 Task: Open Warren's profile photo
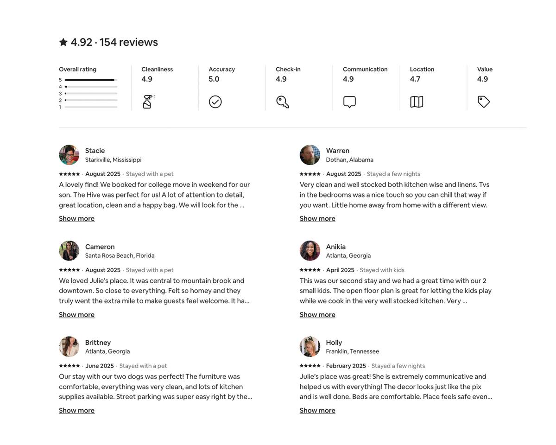pos(310,155)
